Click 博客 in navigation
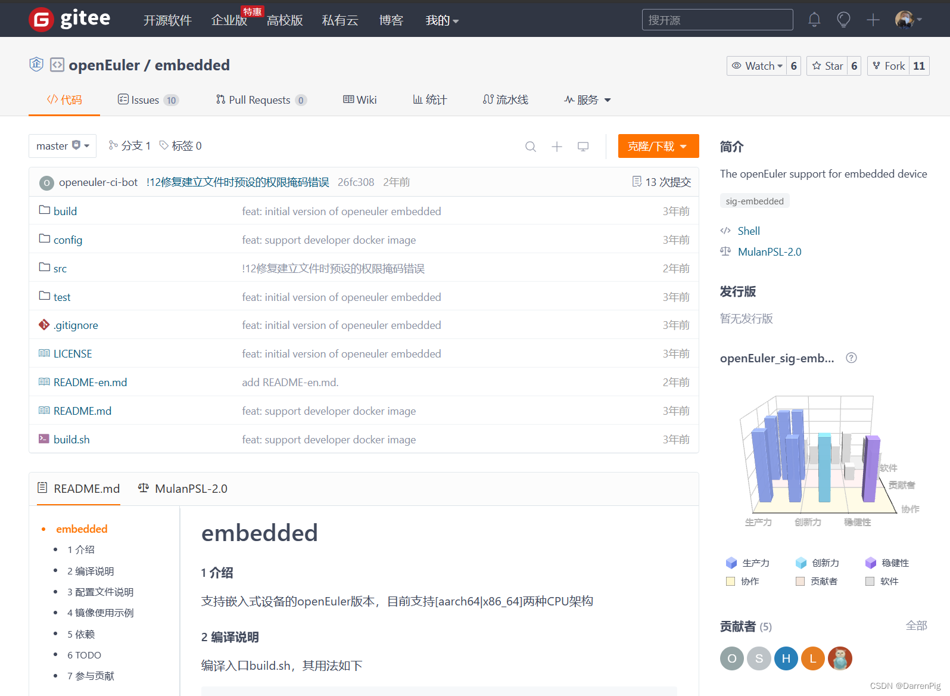 click(391, 20)
